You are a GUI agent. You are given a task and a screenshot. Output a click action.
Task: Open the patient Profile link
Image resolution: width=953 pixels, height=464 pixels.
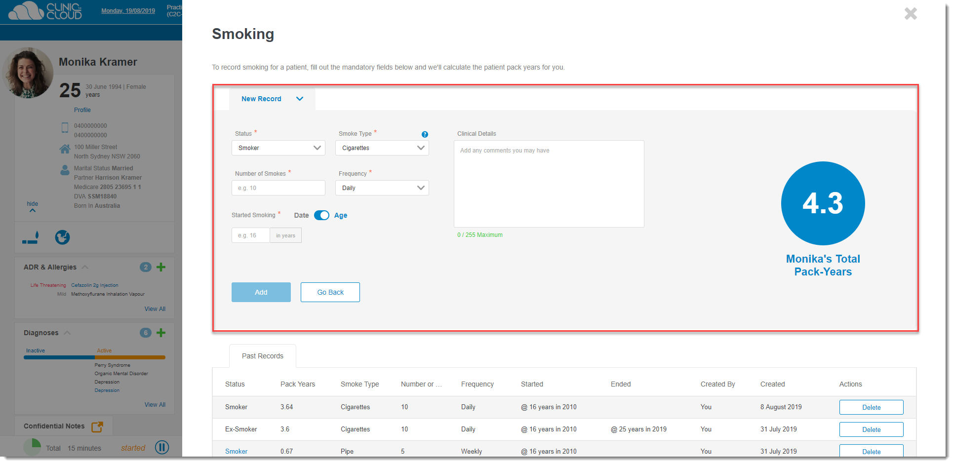[x=82, y=110]
